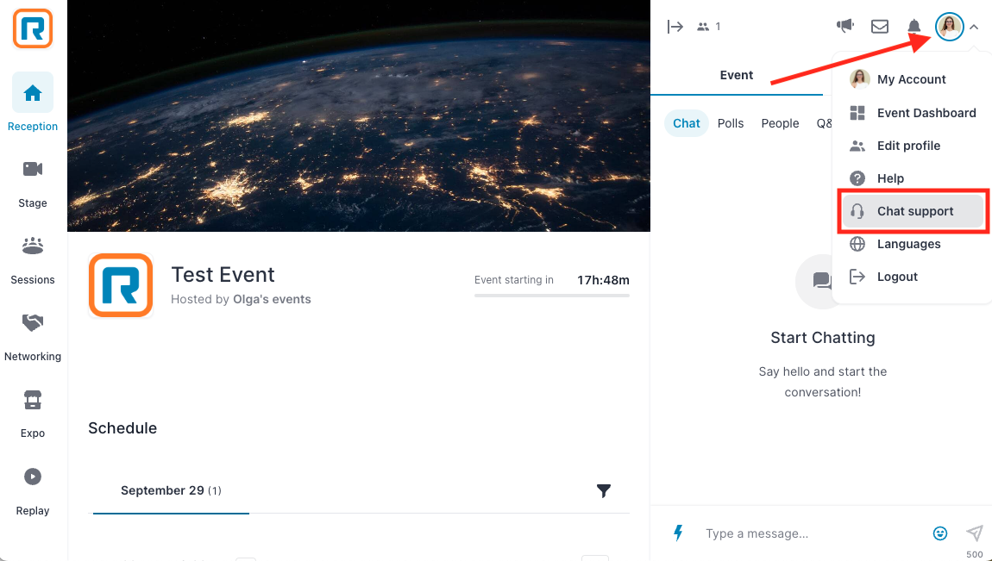Open the Sessions area

[32, 261]
